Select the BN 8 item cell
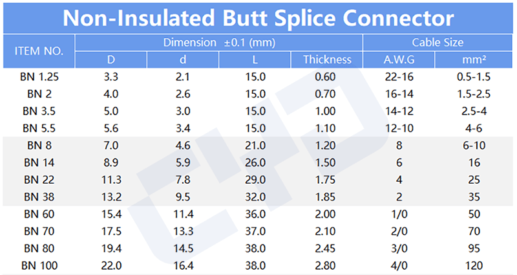The height and width of the screenshot is (275, 517). point(39,144)
